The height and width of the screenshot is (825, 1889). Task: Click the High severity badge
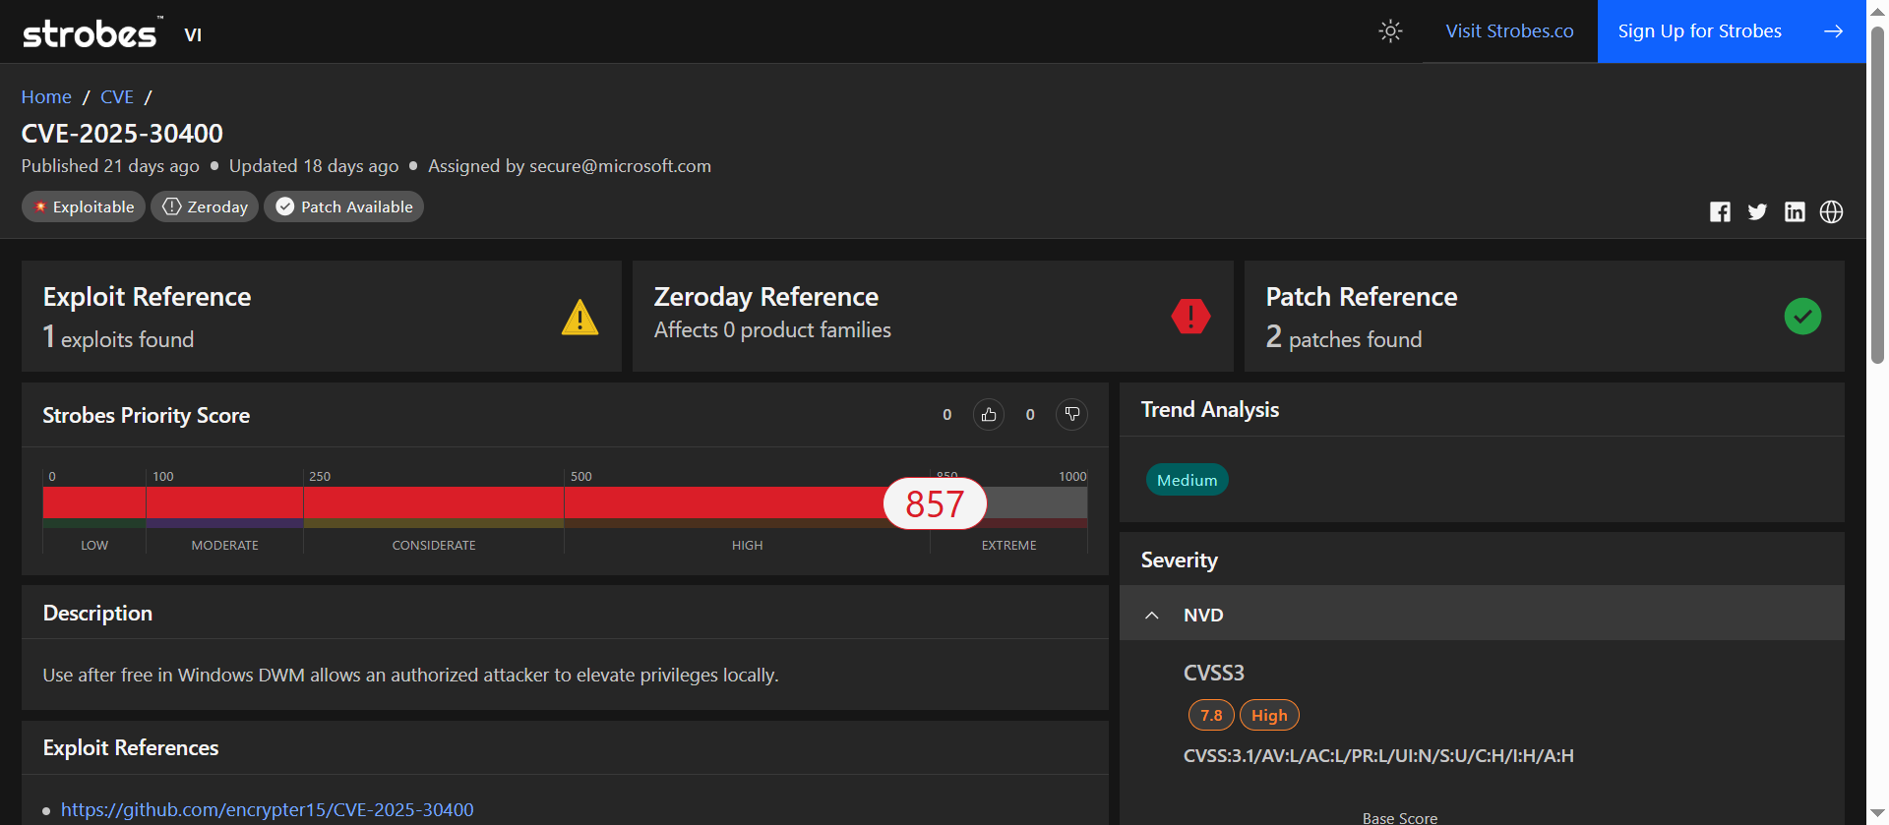coord(1269,716)
